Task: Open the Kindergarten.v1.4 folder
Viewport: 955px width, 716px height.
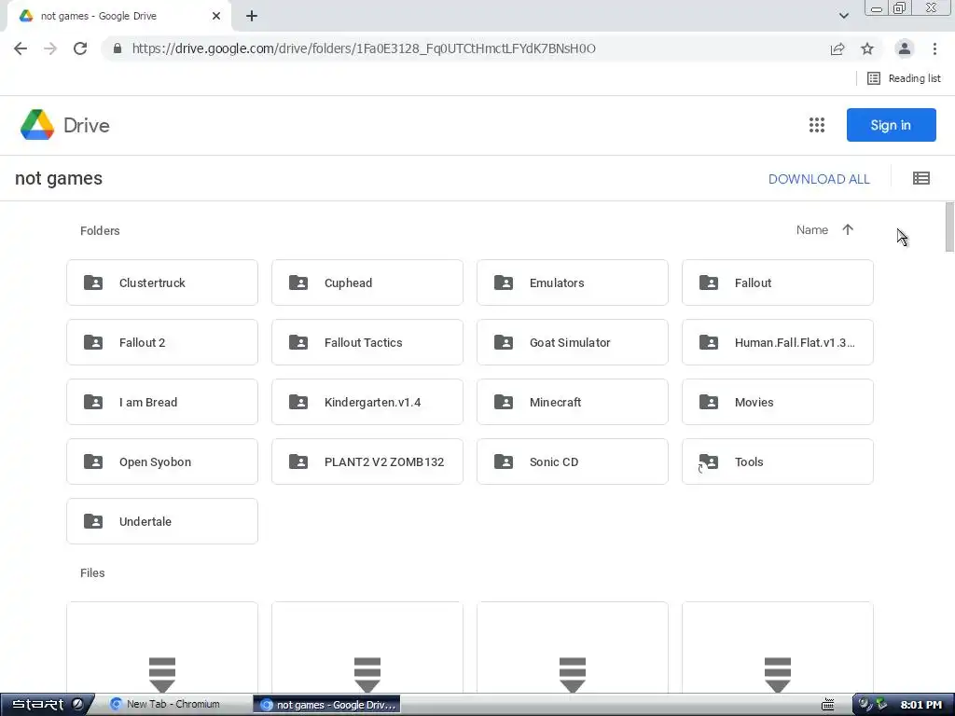Action: coord(367,402)
